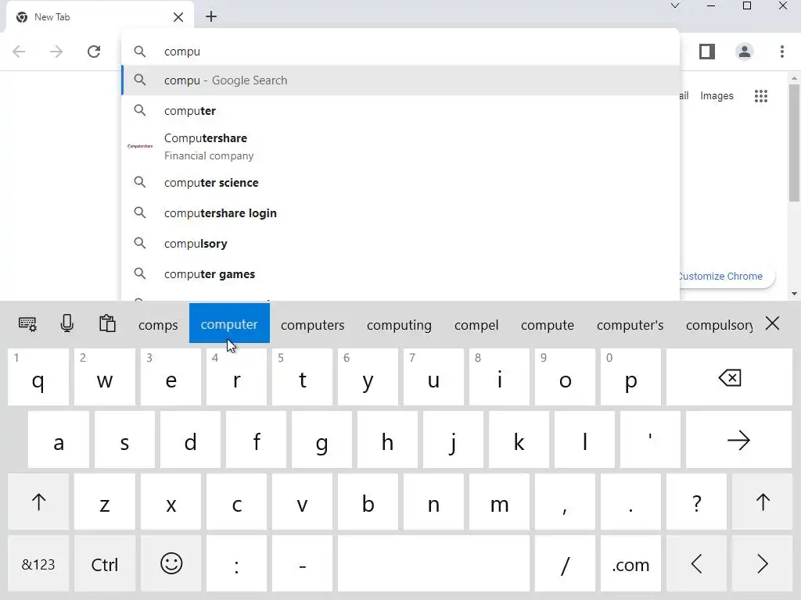Choose 'compu - Google Search' suggestion
Screen dimensions: 801x600
tap(401, 80)
